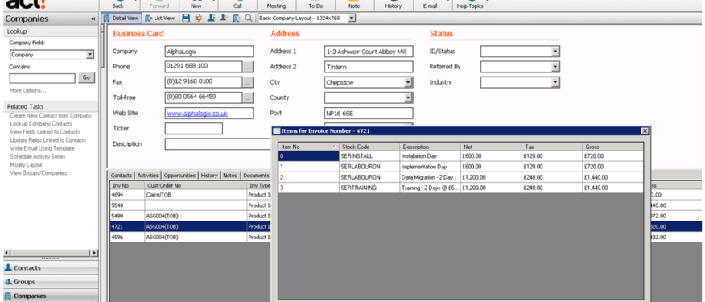Screen dimensions: 705x302
Task: Click View Groups/Companies
Action: 38,173
